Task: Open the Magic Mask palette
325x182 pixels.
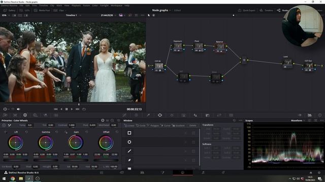Action: pyautogui.click(x=184, y=115)
